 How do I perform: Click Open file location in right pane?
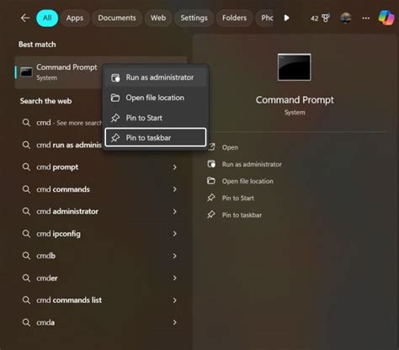click(x=247, y=181)
